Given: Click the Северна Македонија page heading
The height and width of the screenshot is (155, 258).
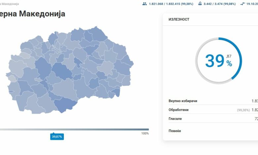Looking at the screenshot, I should (32, 14).
